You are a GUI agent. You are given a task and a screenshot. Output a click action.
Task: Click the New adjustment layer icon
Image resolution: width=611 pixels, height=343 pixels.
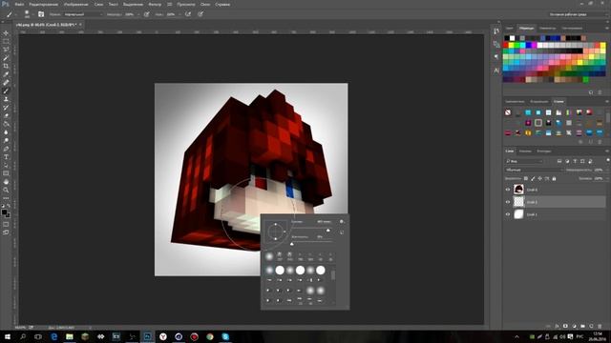coord(574,326)
